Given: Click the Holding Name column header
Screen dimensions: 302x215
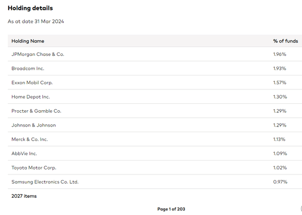Looking at the screenshot, I should 28,41.
